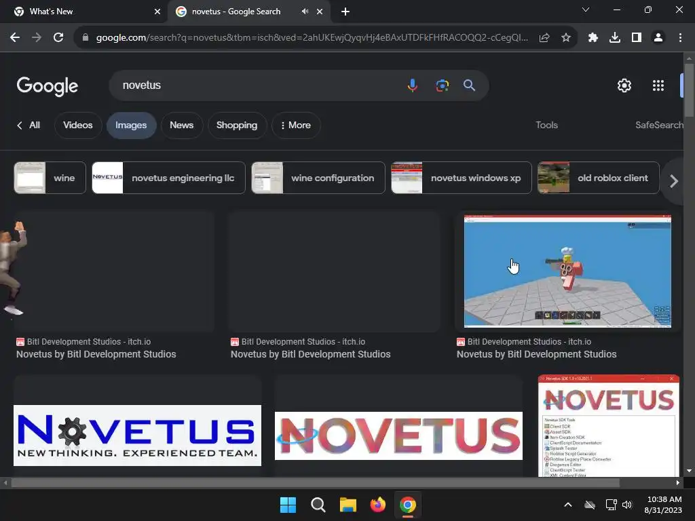Screen dimensions: 695x521
Task: Open Chrome three-dot menu
Action: point(680,38)
